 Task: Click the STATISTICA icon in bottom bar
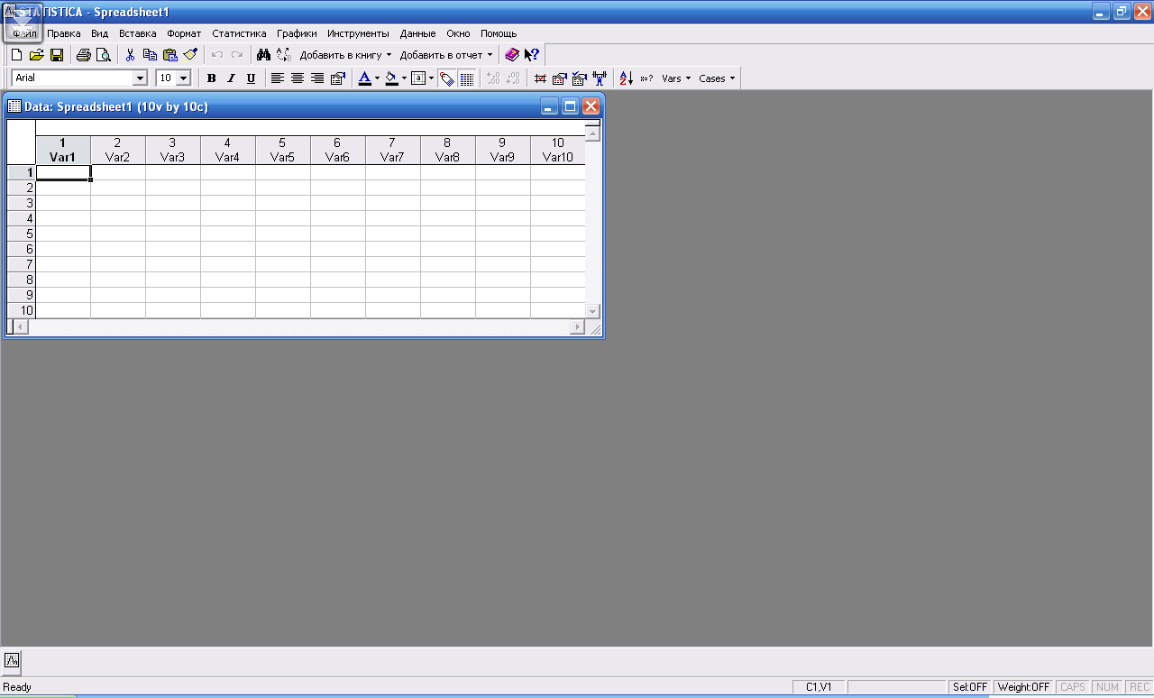12,661
